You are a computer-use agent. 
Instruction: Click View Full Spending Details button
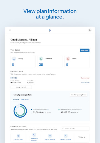click(x=79, y=95)
